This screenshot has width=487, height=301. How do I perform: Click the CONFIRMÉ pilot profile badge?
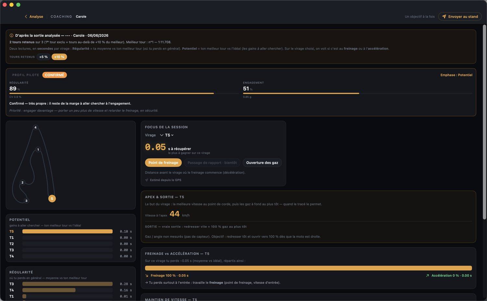pyautogui.click(x=55, y=75)
